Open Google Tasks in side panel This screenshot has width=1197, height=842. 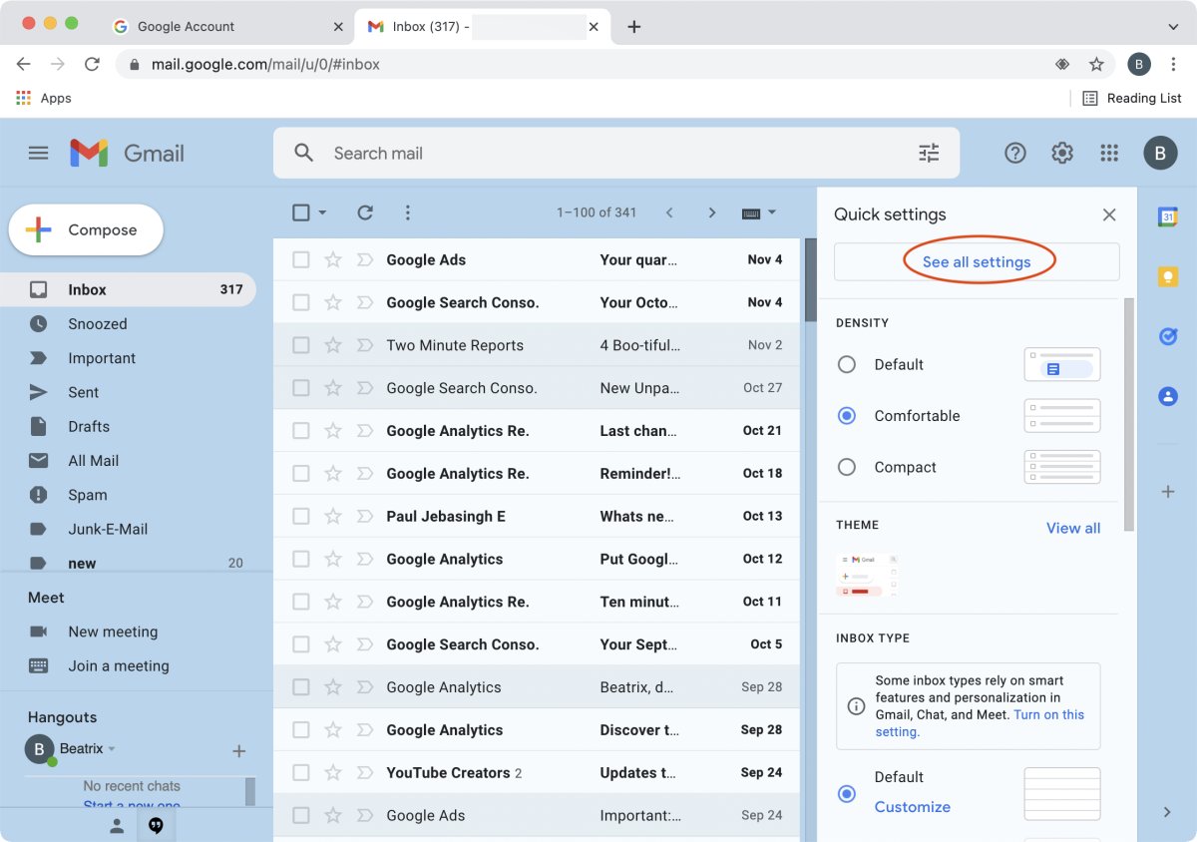pyautogui.click(x=1167, y=336)
